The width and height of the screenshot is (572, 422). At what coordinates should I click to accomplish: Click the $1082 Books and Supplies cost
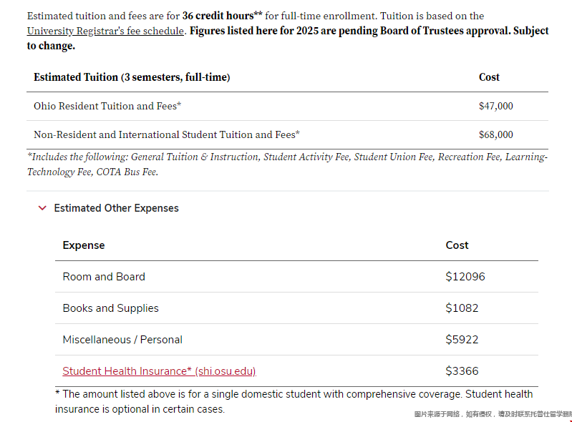tap(462, 308)
